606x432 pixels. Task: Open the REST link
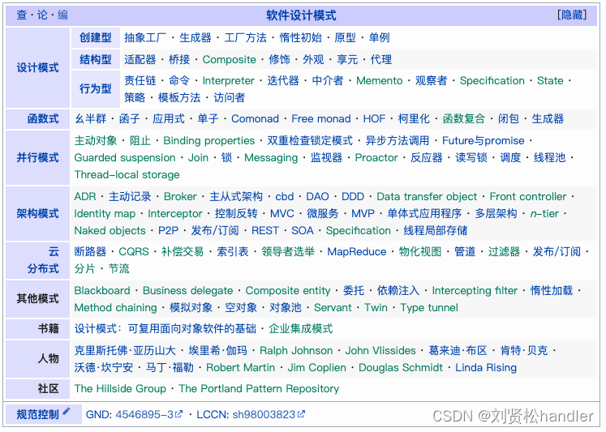(x=265, y=231)
